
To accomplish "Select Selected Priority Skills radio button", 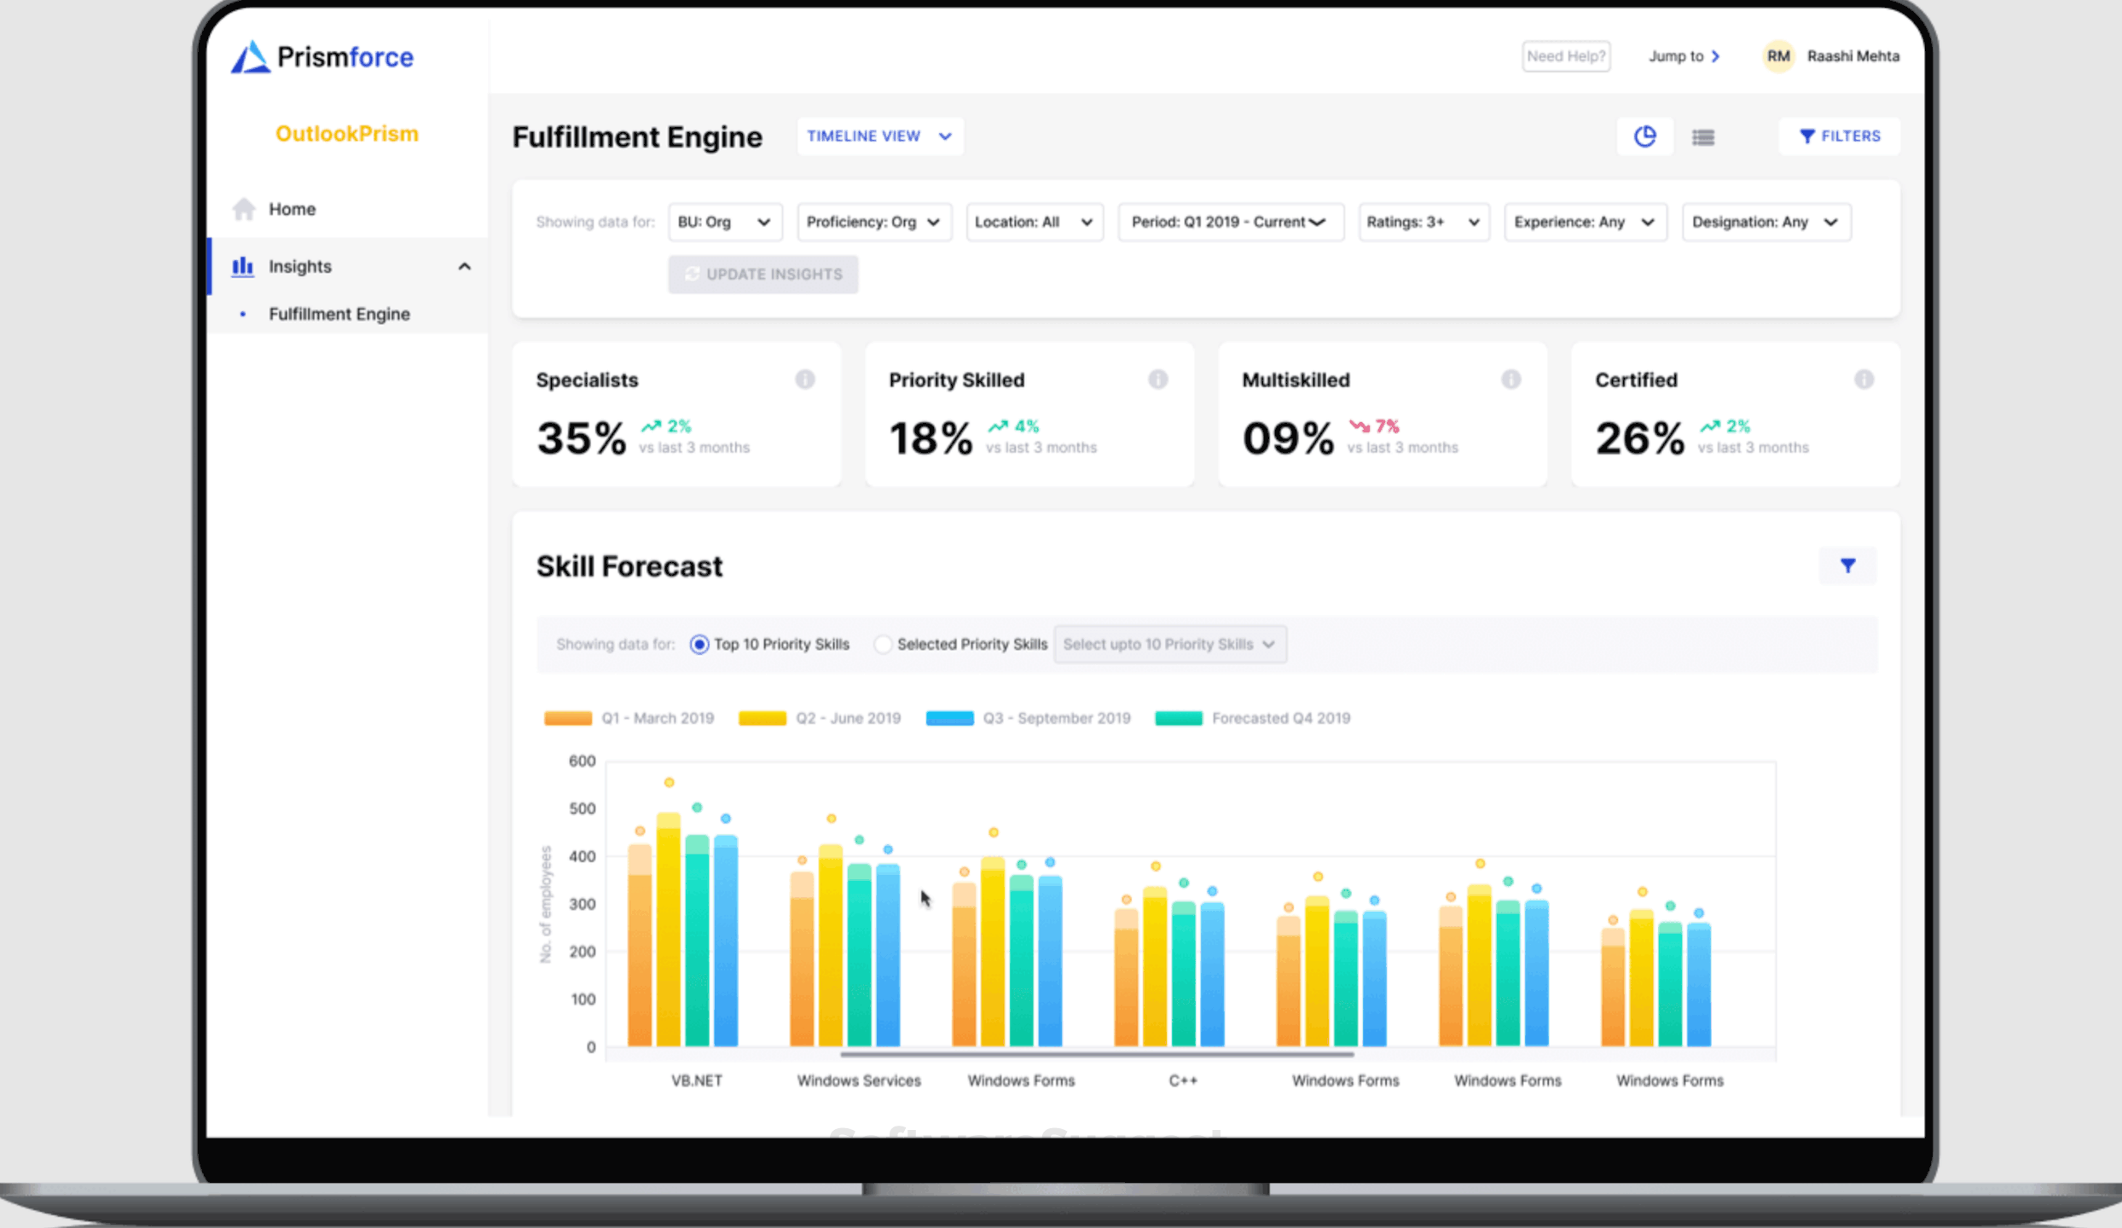I will pyautogui.click(x=883, y=645).
